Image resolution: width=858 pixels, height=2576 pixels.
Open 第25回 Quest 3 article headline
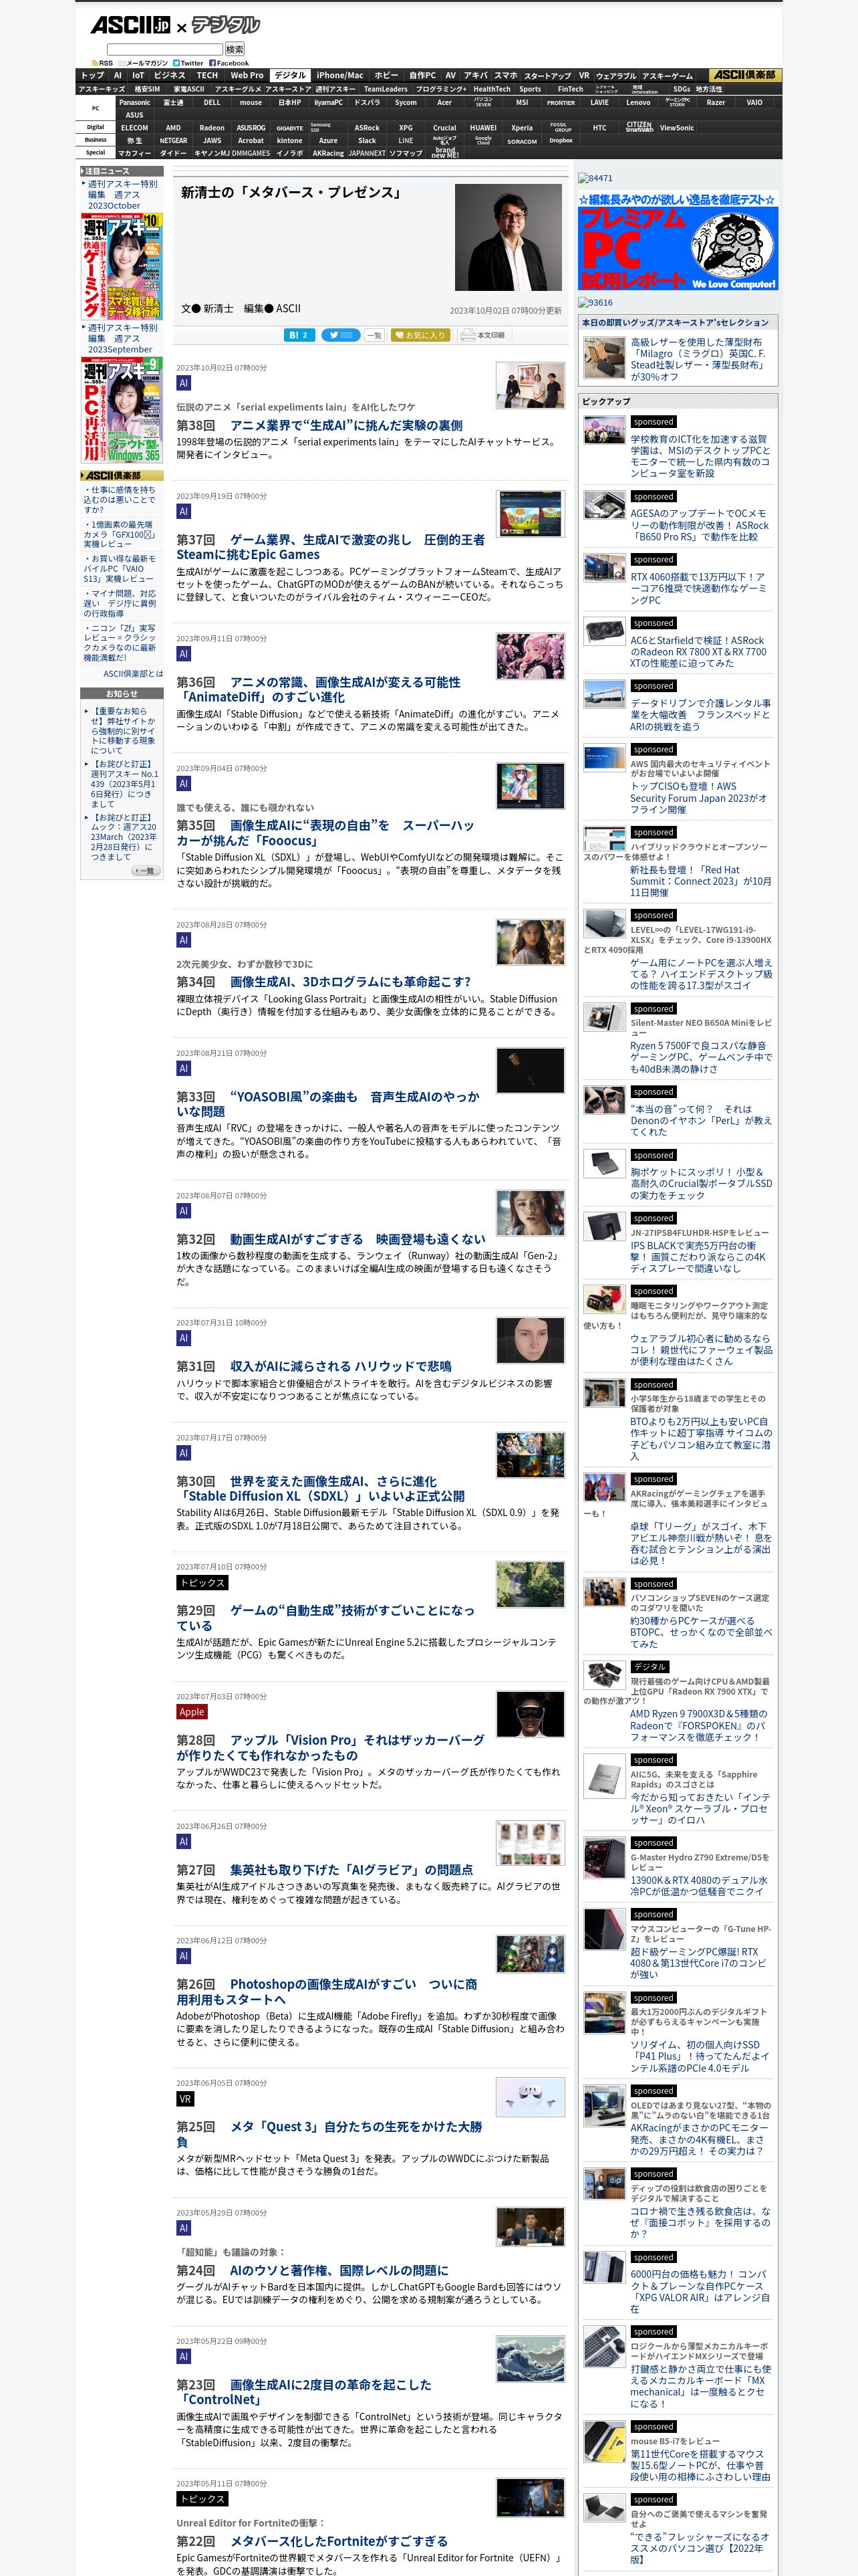click(x=329, y=2134)
